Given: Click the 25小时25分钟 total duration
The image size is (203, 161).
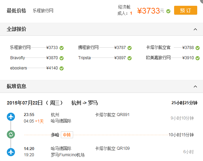Looking at the screenshot, I should click(184, 103).
